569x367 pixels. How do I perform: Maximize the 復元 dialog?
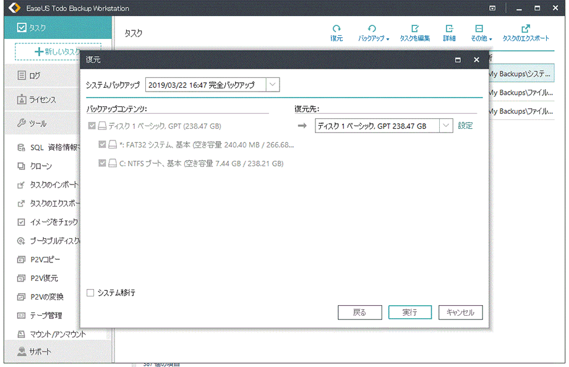click(458, 59)
